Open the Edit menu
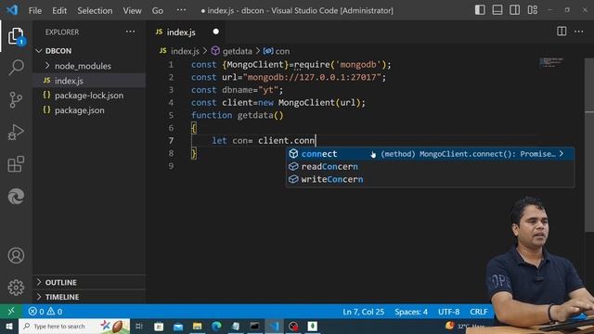 (x=59, y=10)
